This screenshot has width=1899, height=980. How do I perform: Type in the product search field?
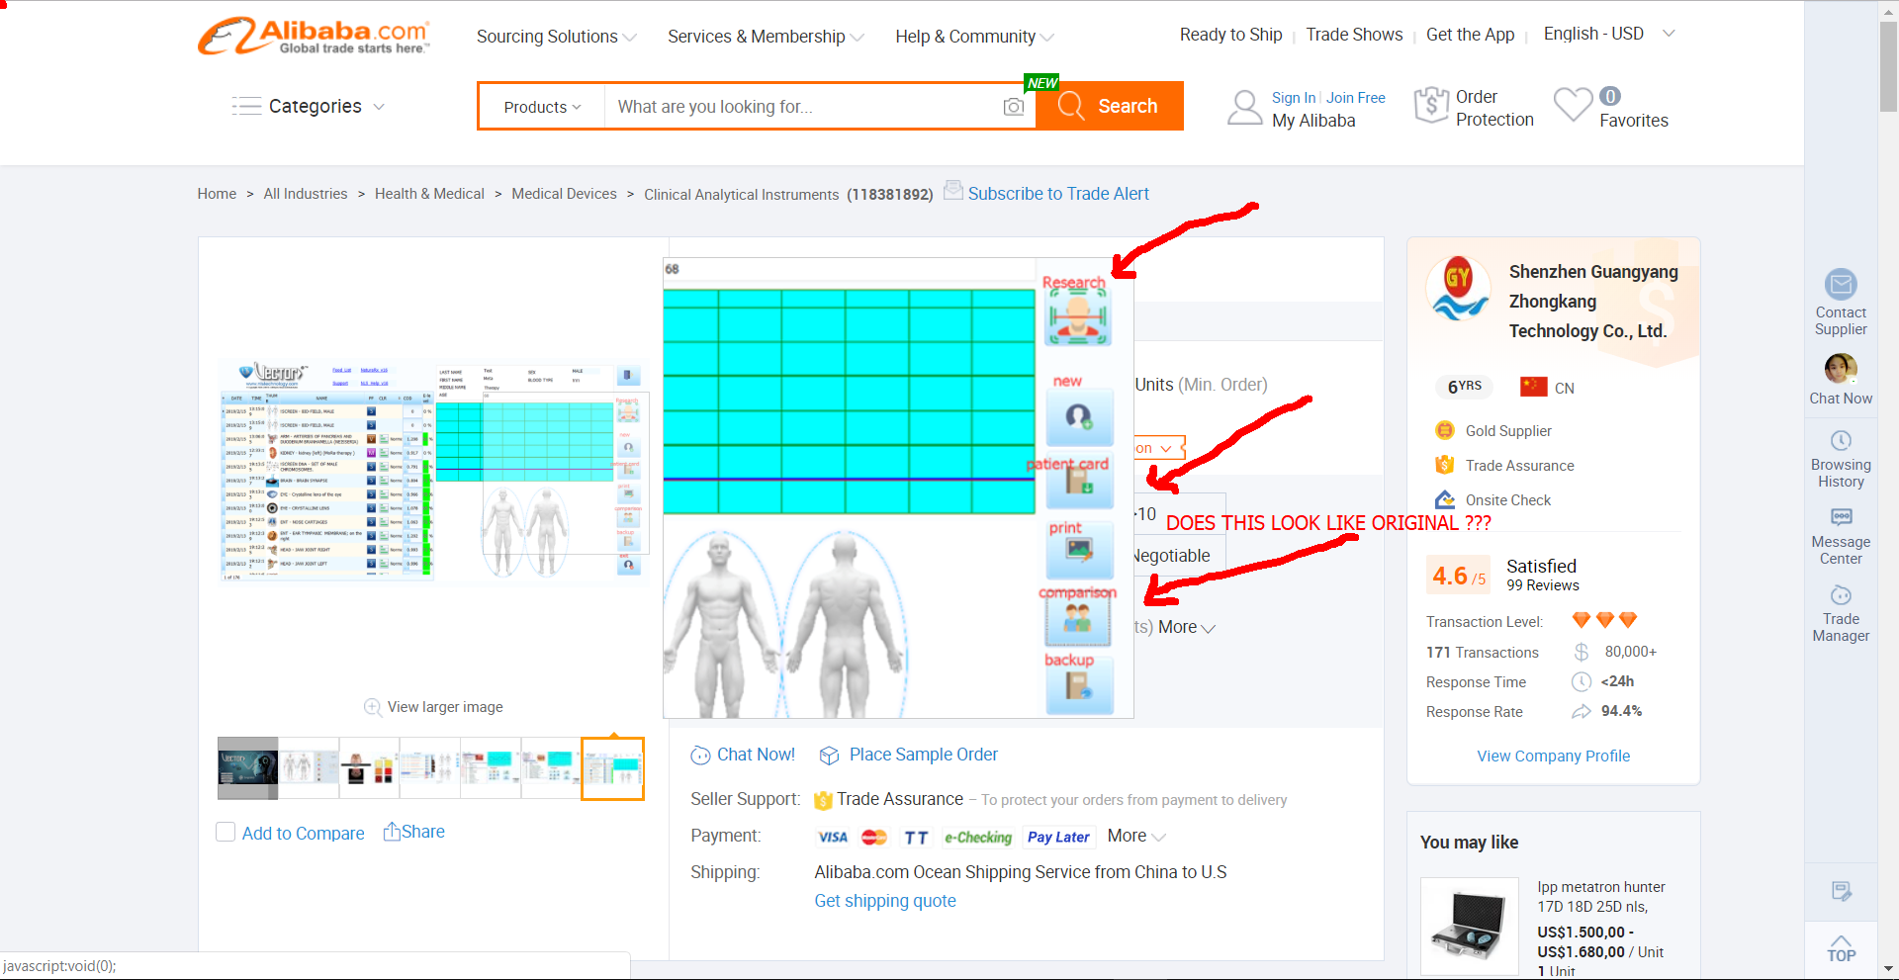(801, 107)
